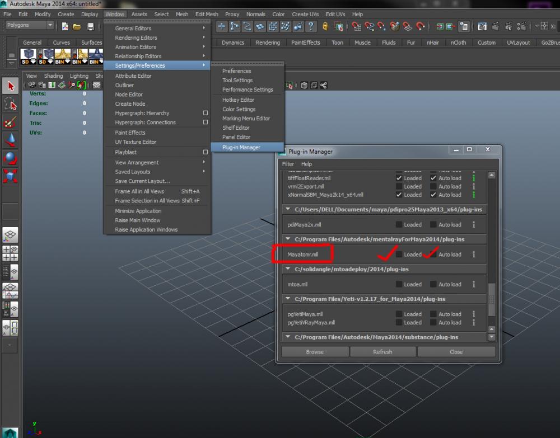Click the Plug-in Manager vertical scrollbar thumb

pyautogui.click(x=492, y=299)
